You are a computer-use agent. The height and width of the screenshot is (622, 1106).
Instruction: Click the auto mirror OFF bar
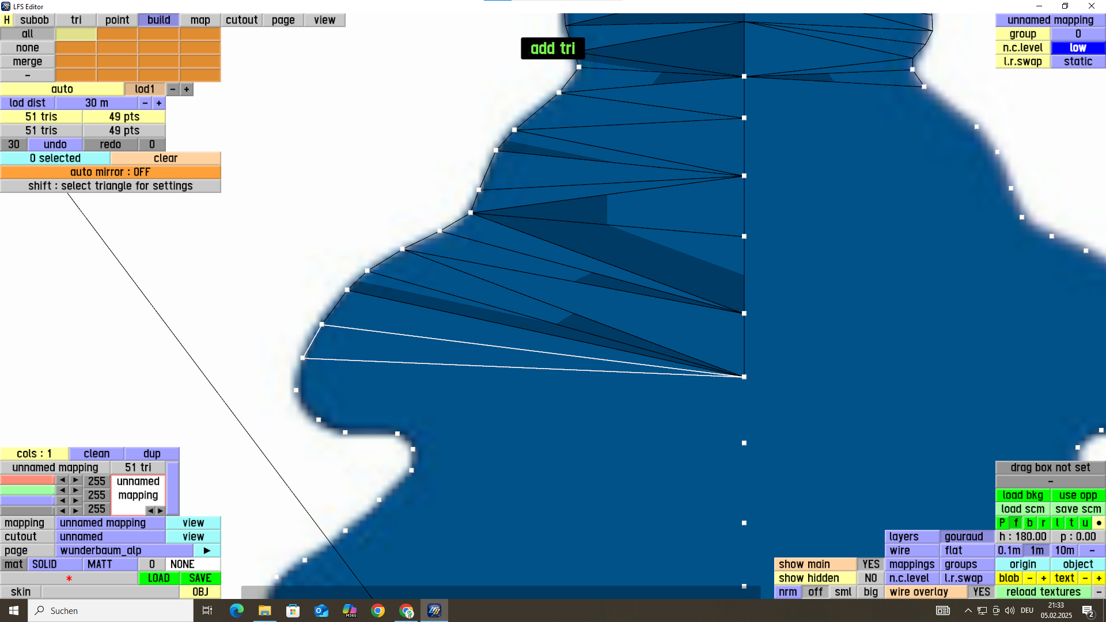(x=110, y=172)
